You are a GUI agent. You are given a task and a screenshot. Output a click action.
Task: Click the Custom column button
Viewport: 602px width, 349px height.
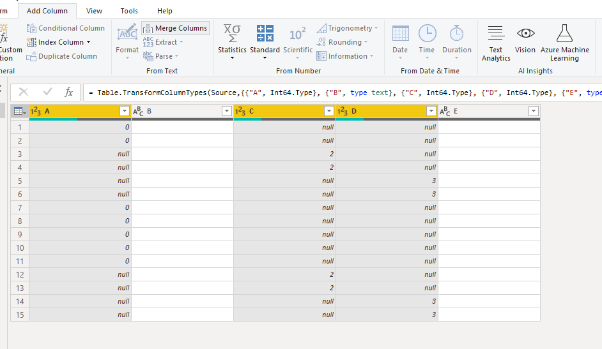11,42
